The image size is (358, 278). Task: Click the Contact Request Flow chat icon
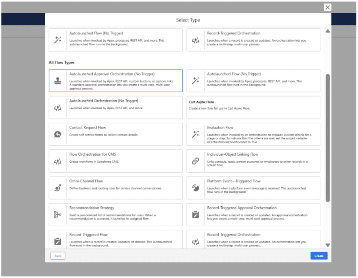tap(58, 134)
